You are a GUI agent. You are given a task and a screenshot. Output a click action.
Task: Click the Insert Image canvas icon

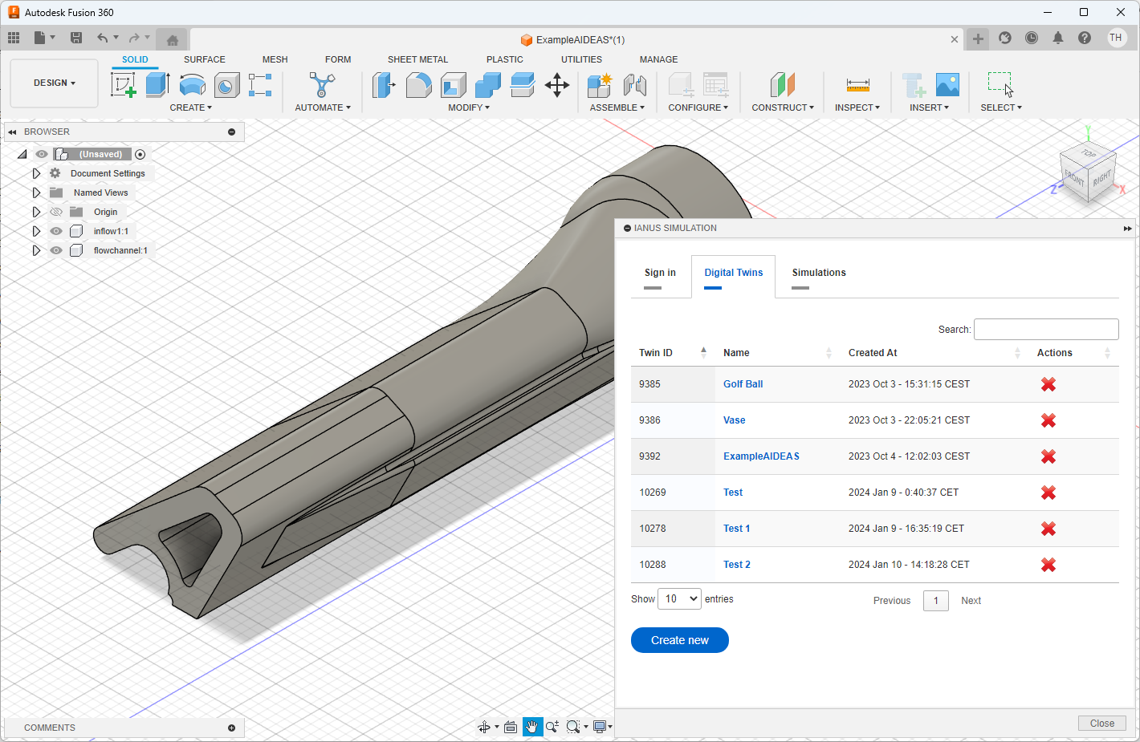(947, 84)
